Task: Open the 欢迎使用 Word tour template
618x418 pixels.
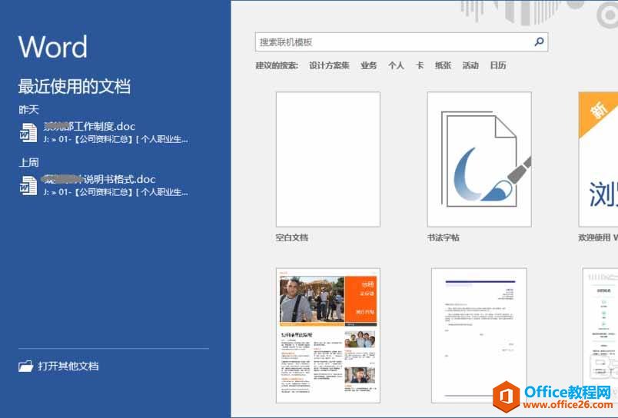Action: (598, 159)
